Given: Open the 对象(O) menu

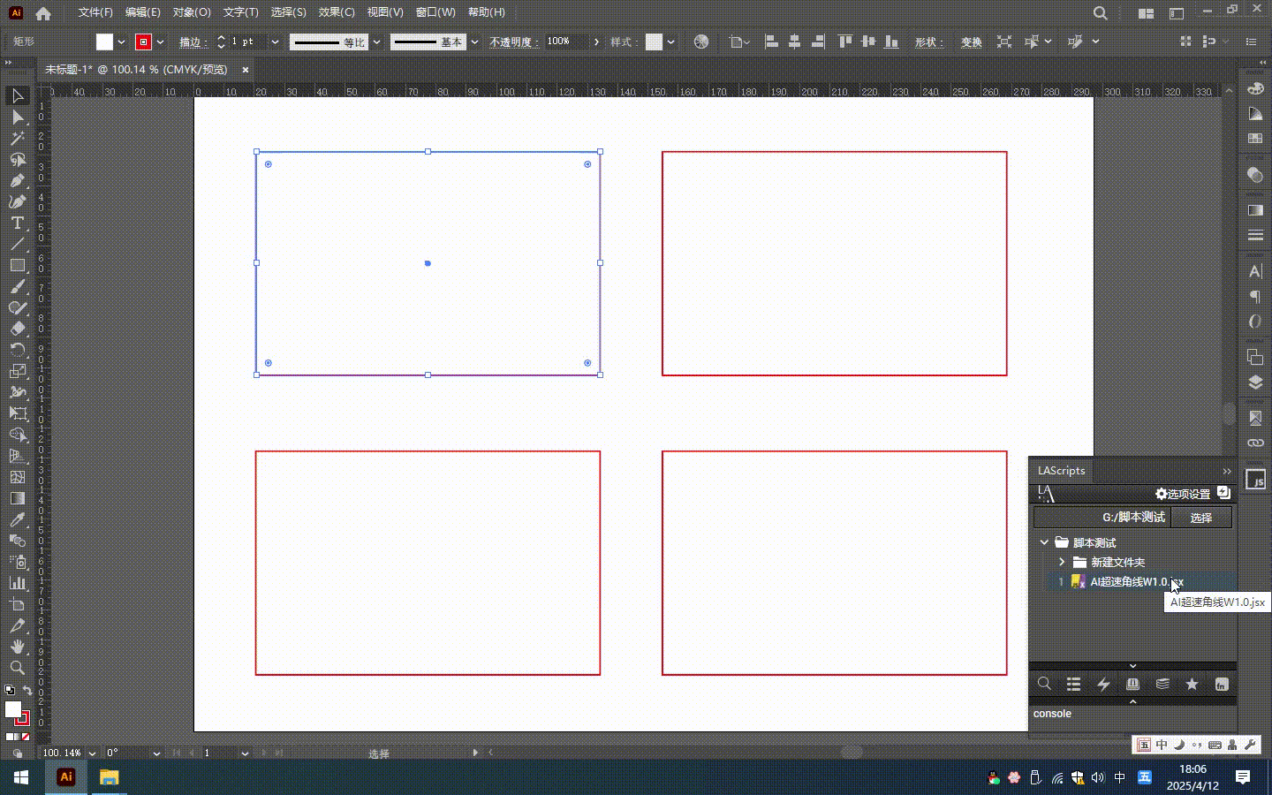Looking at the screenshot, I should [192, 12].
